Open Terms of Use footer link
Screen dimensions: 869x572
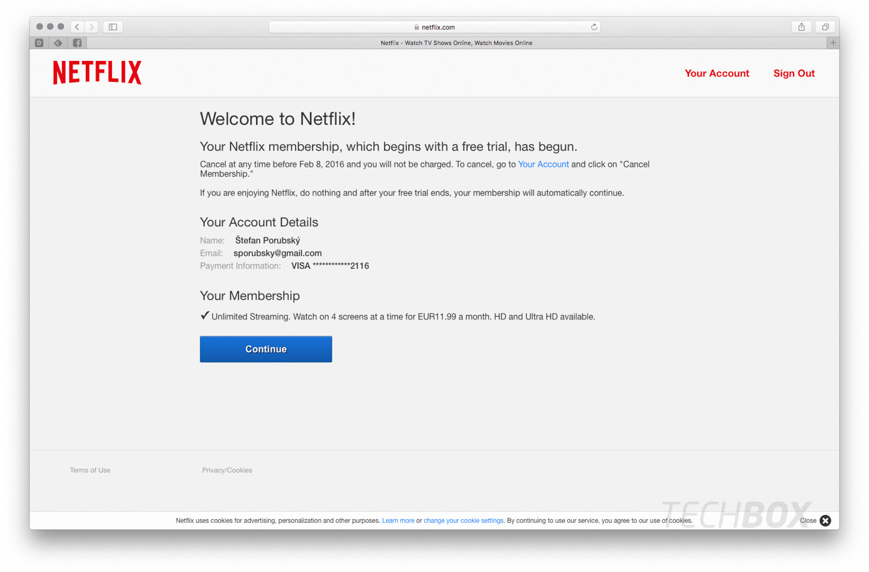(90, 470)
